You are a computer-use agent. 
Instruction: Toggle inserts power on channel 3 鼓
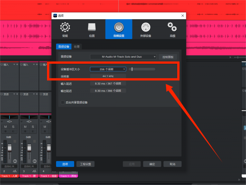tap(21, 64)
